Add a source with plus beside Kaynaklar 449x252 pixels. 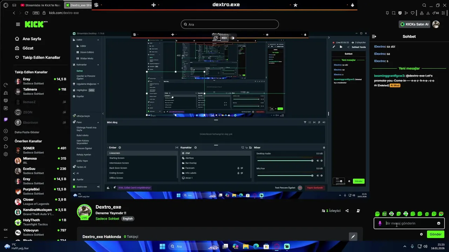coord(195,148)
